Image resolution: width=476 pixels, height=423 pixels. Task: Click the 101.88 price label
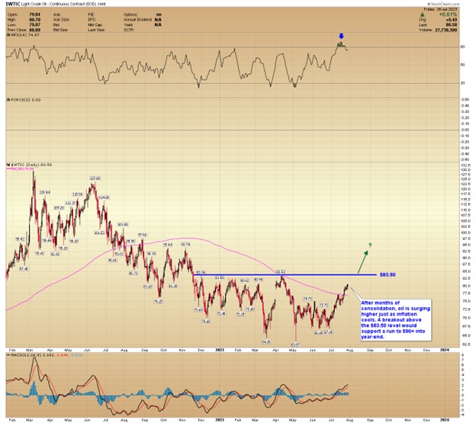click(x=123, y=225)
